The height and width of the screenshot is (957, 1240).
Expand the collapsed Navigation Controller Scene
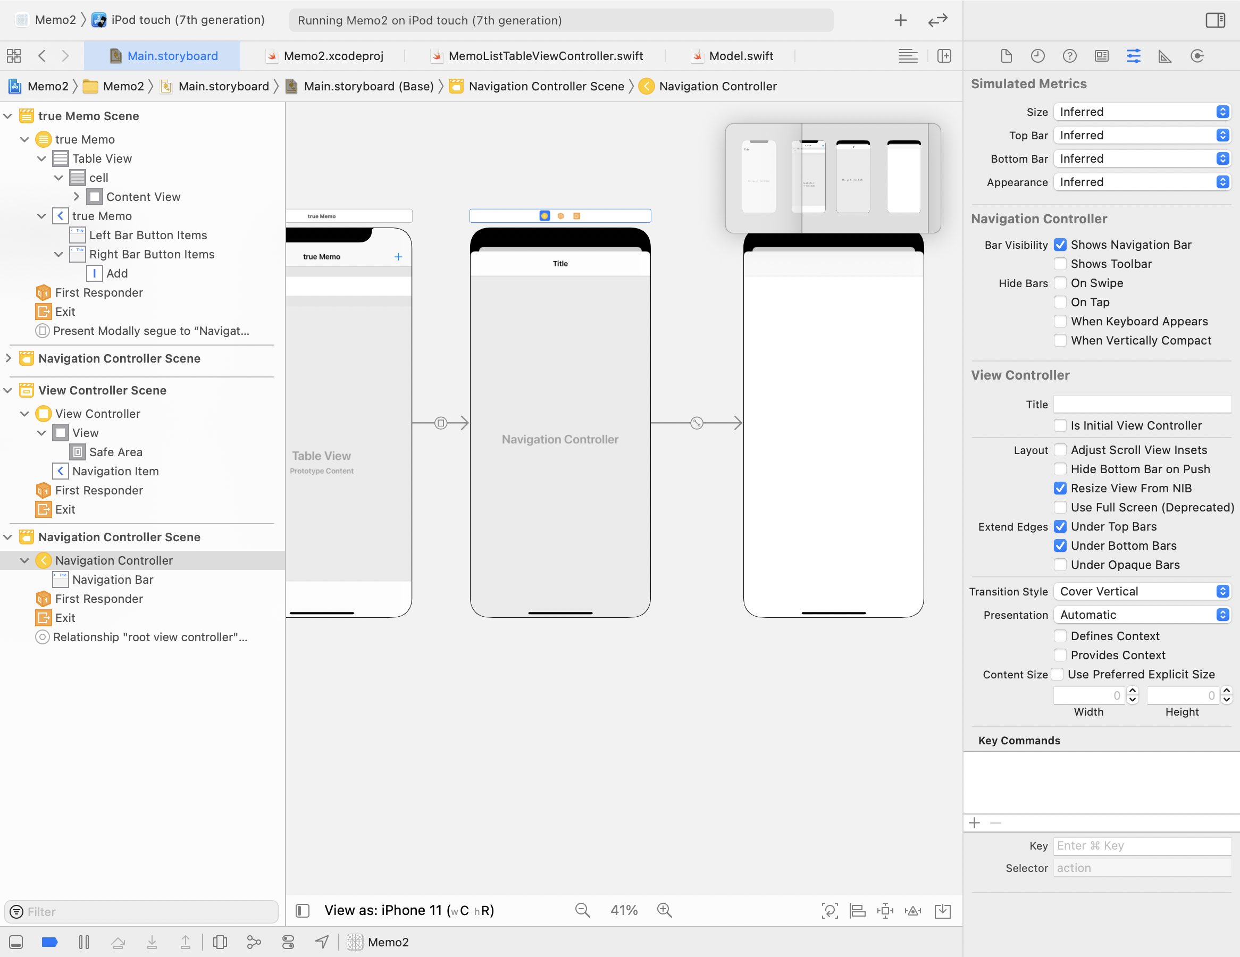coord(9,358)
